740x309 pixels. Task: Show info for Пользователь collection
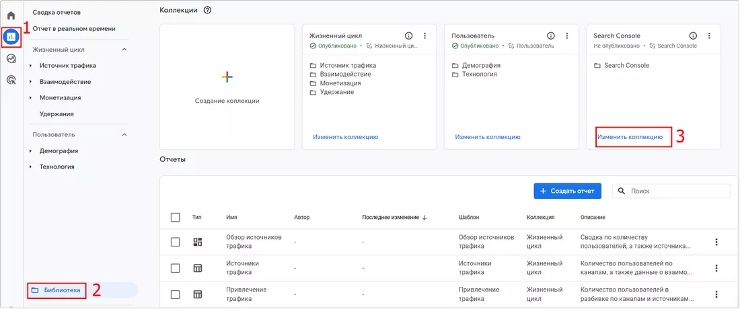[x=551, y=36]
